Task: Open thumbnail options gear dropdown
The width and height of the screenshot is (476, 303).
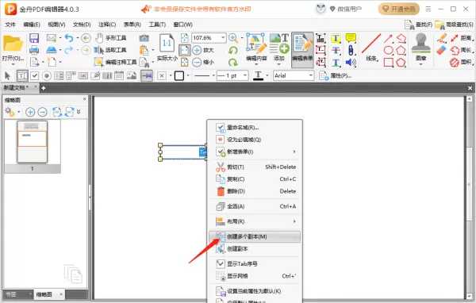Action: point(12,112)
